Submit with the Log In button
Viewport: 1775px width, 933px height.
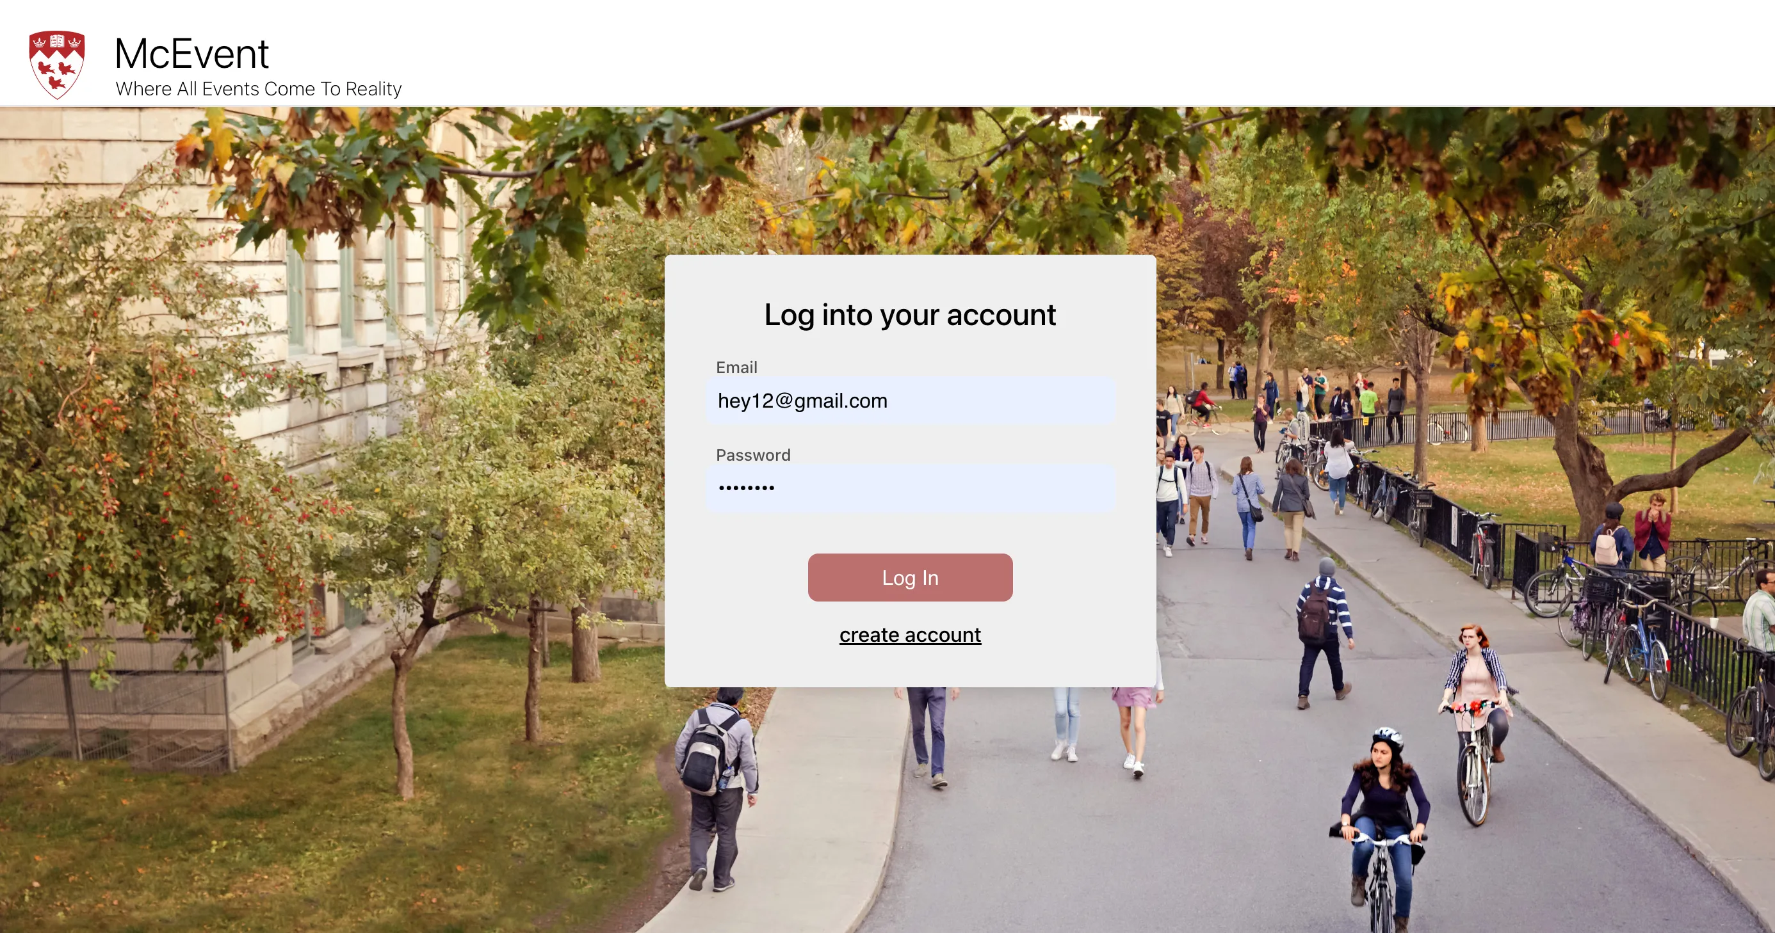click(909, 578)
